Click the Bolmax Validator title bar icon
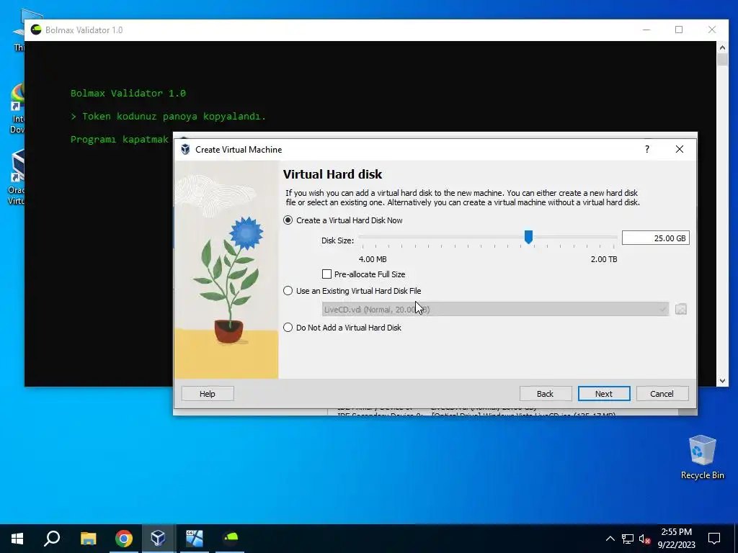This screenshot has height=553, width=738. pos(36,30)
